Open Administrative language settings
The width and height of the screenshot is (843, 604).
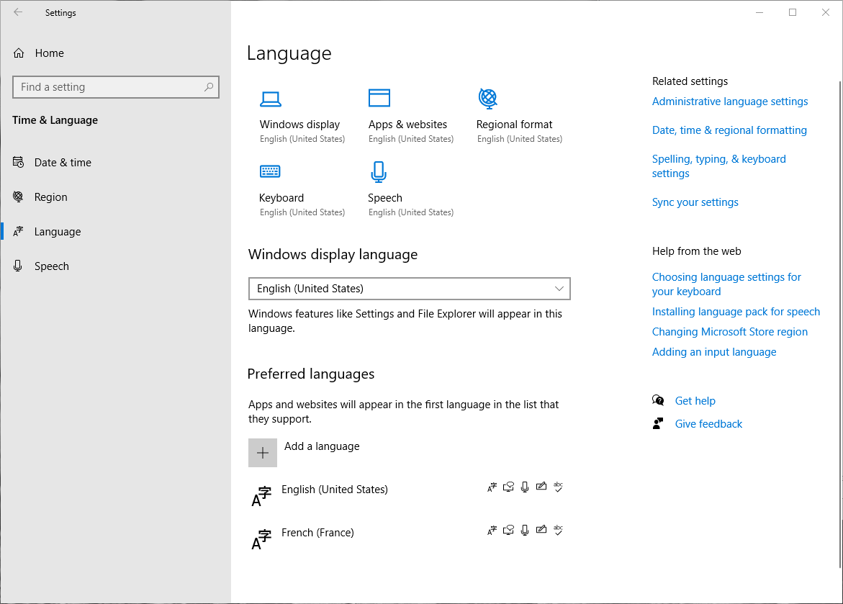point(729,101)
